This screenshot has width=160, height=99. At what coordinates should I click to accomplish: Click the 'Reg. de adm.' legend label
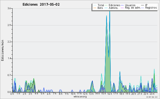(x=133, y=8)
